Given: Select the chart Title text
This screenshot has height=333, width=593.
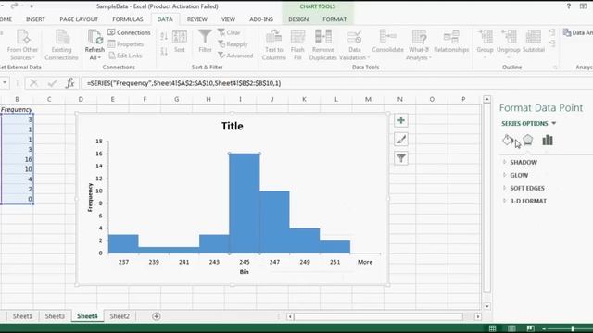Looking at the screenshot, I should [233, 126].
